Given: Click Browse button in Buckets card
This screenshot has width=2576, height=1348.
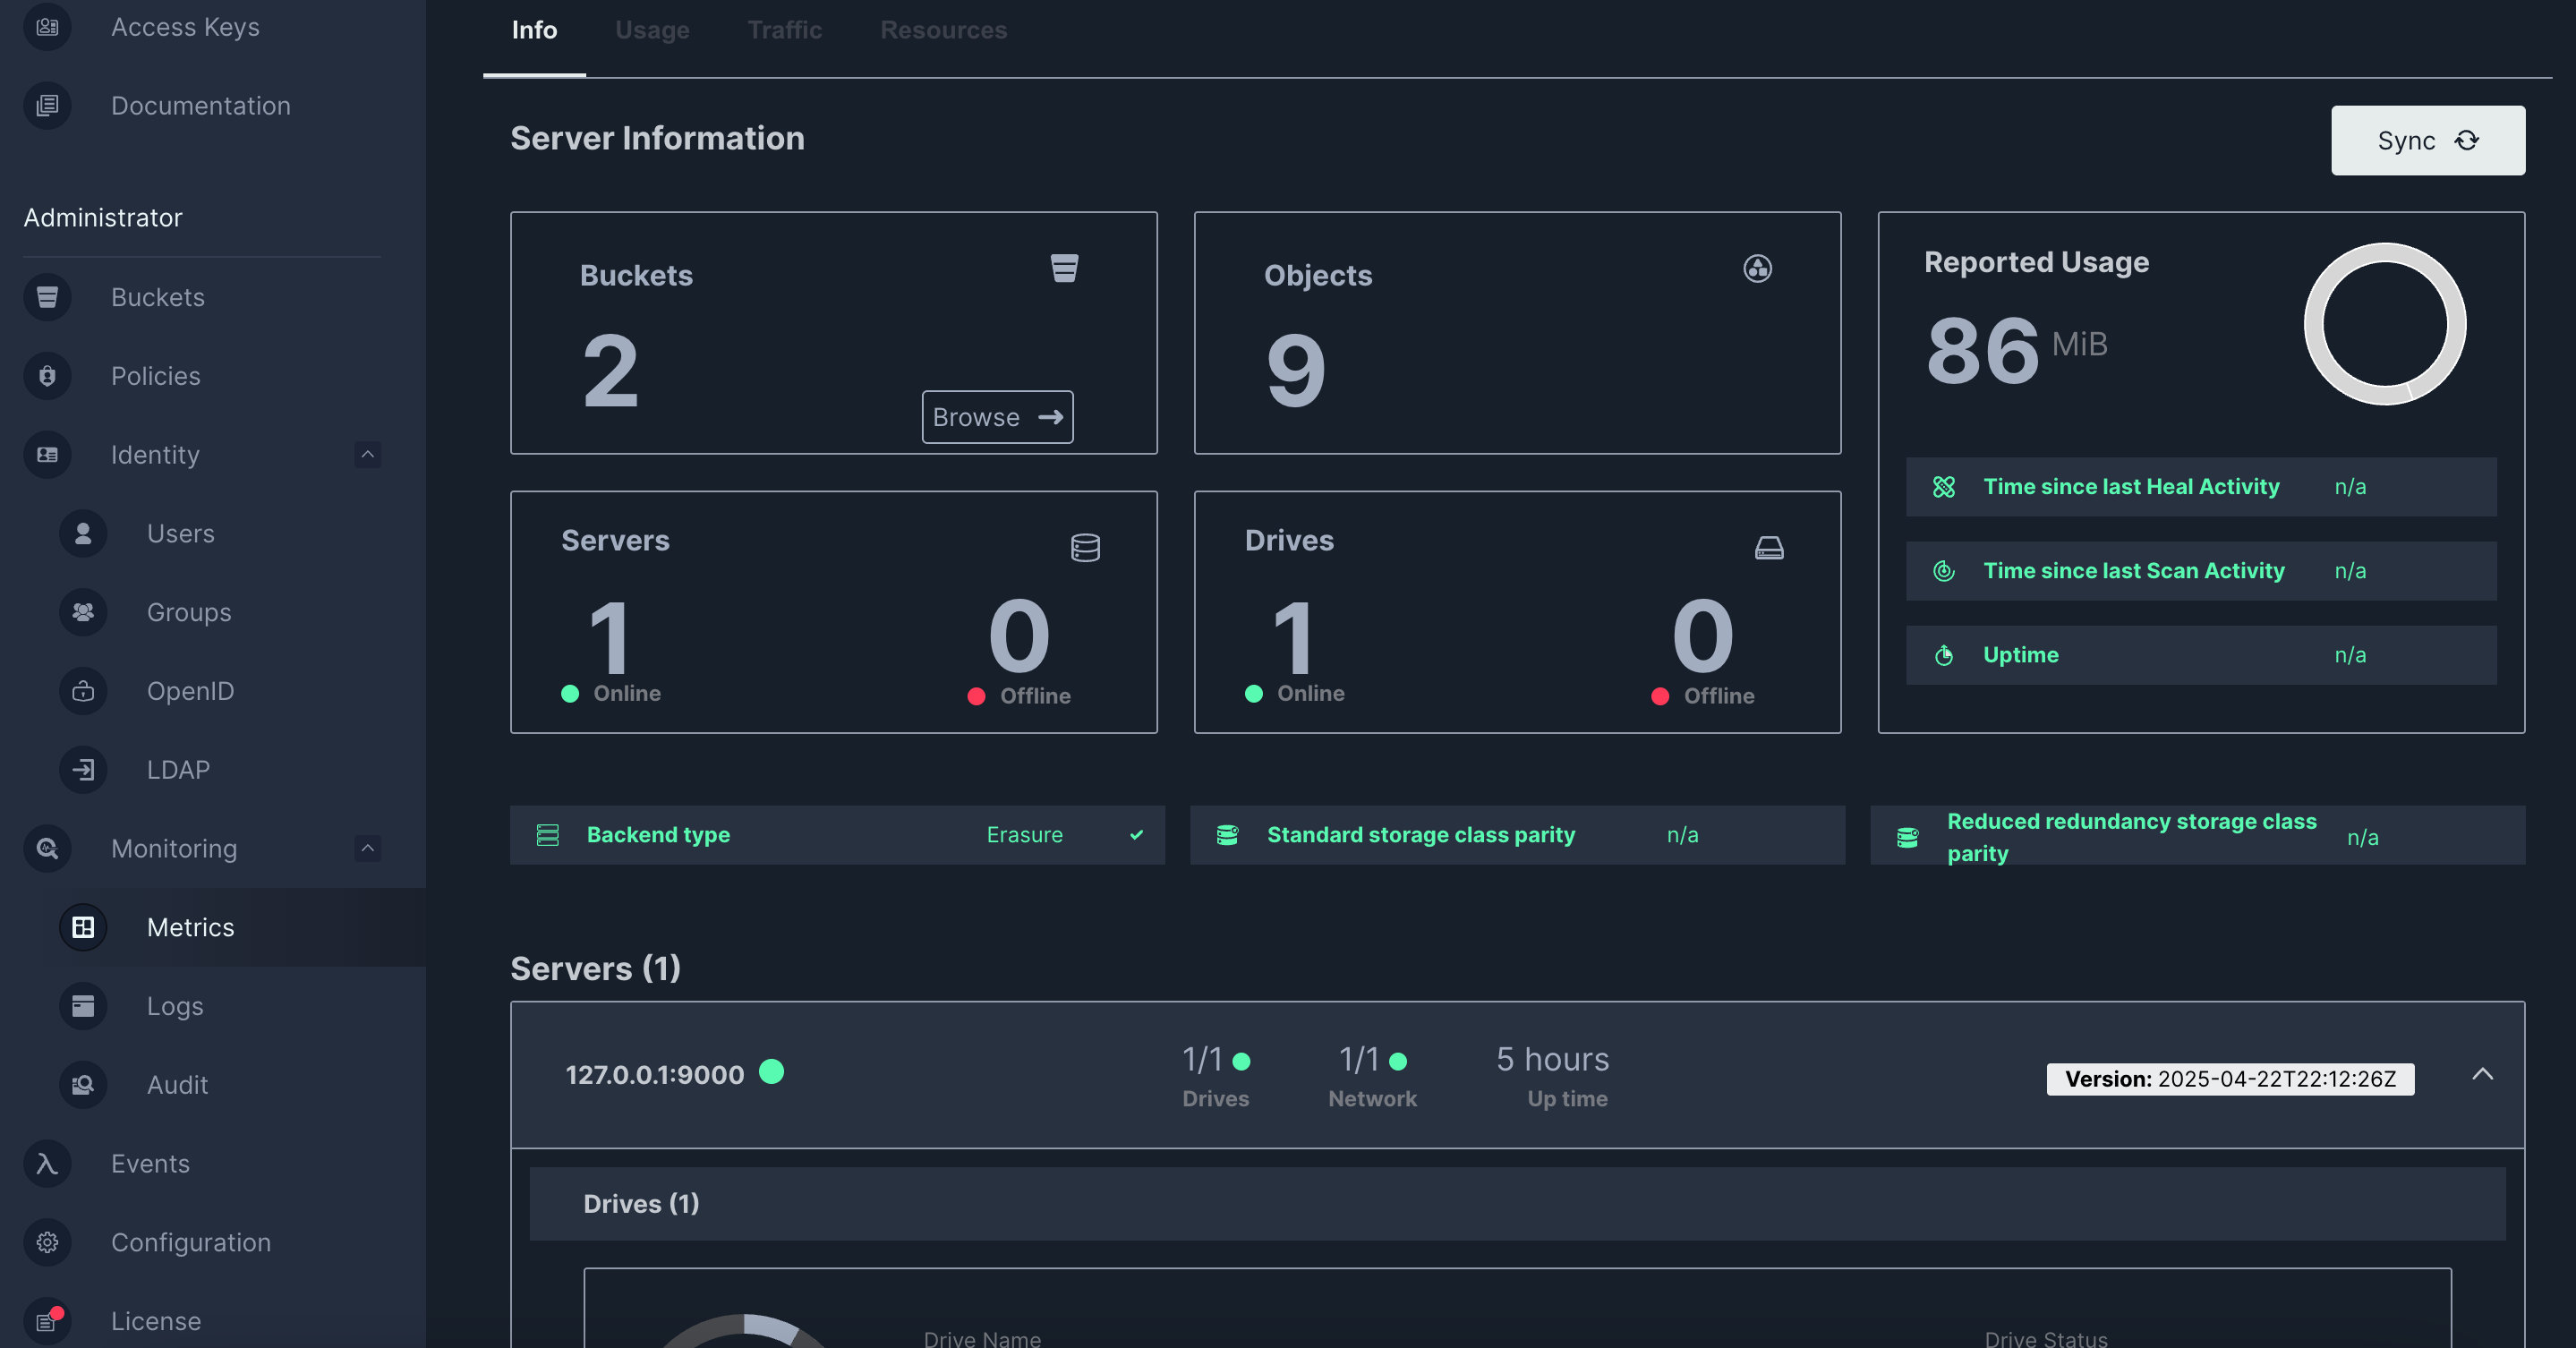Looking at the screenshot, I should (997, 417).
